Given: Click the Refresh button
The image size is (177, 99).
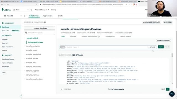Looking at the screenshot, I should coord(168,22).
